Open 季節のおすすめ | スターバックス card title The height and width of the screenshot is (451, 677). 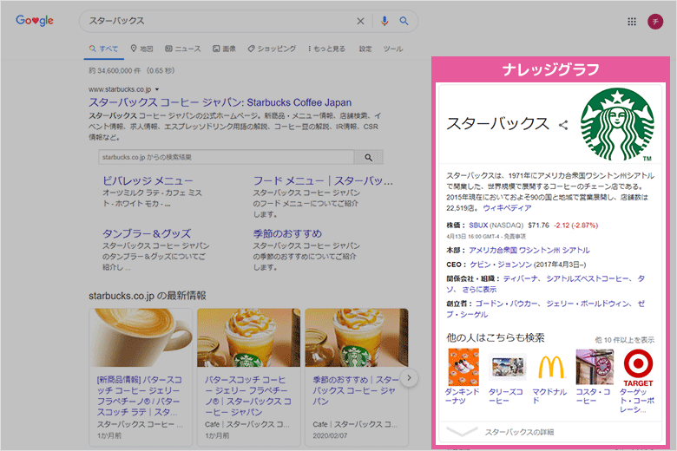(x=356, y=390)
